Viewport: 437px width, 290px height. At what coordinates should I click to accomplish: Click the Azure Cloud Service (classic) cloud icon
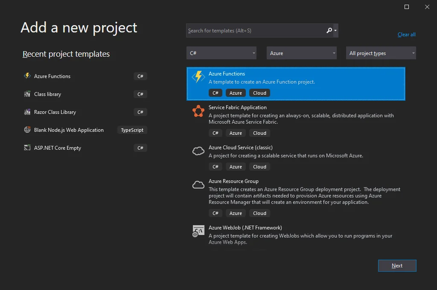click(198, 151)
